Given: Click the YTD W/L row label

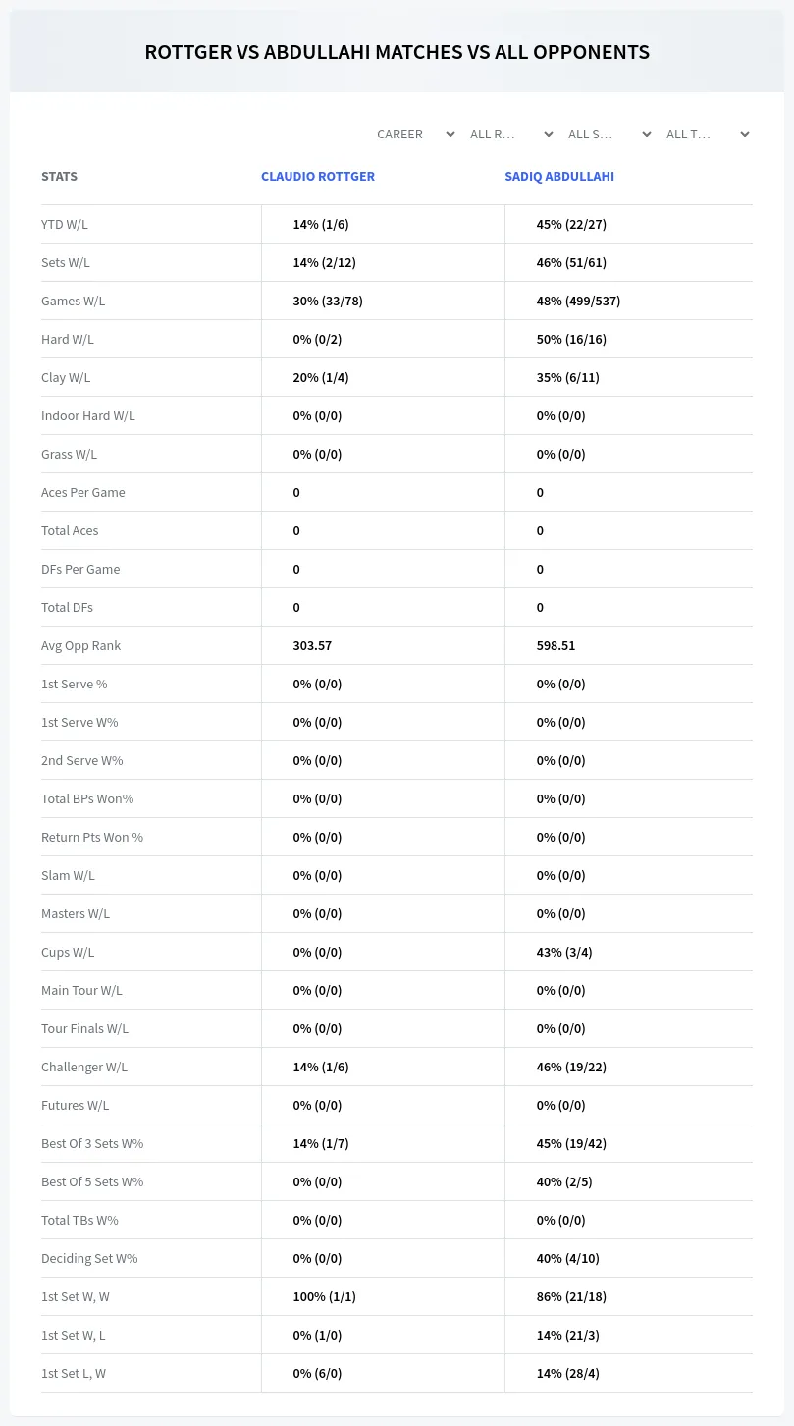Looking at the screenshot, I should [65, 224].
